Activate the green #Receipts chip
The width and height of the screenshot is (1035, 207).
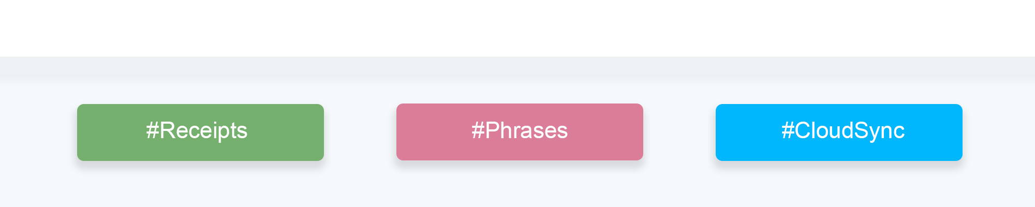coord(200,132)
